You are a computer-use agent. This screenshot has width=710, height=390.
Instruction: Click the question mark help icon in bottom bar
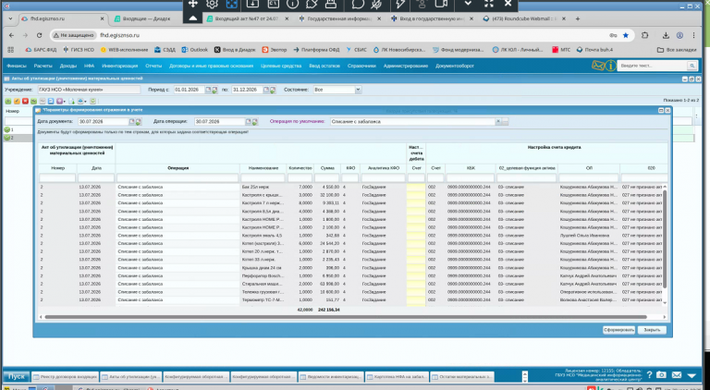(649, 375)
